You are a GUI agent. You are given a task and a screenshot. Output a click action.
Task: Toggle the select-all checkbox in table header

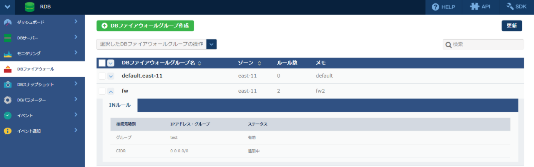pyautogui.click(x=102, y=63)
